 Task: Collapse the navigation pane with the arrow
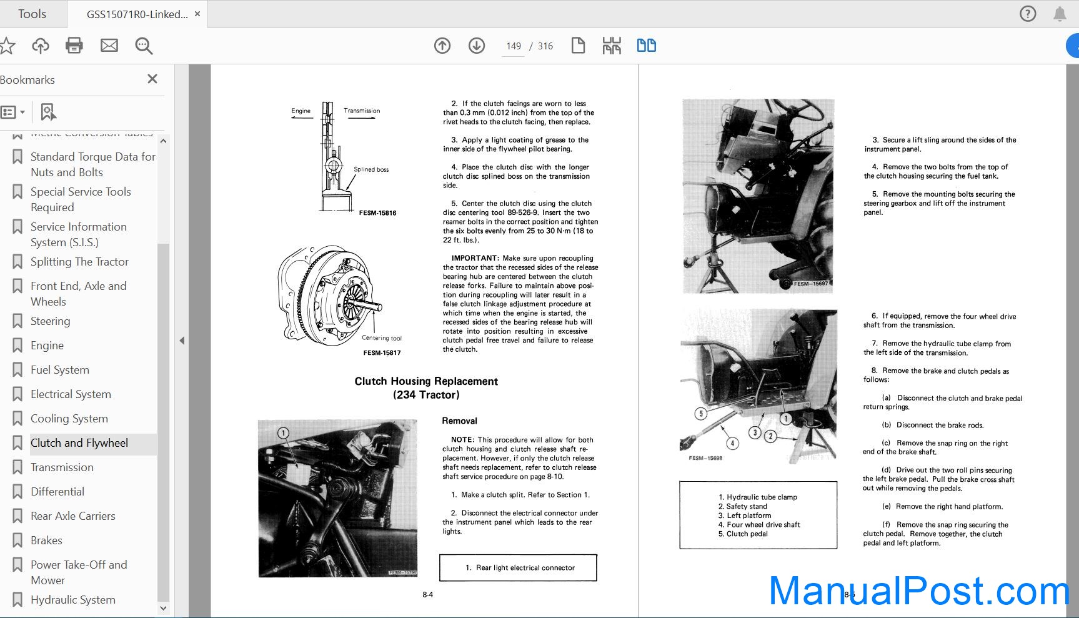(x=182, y=341)
